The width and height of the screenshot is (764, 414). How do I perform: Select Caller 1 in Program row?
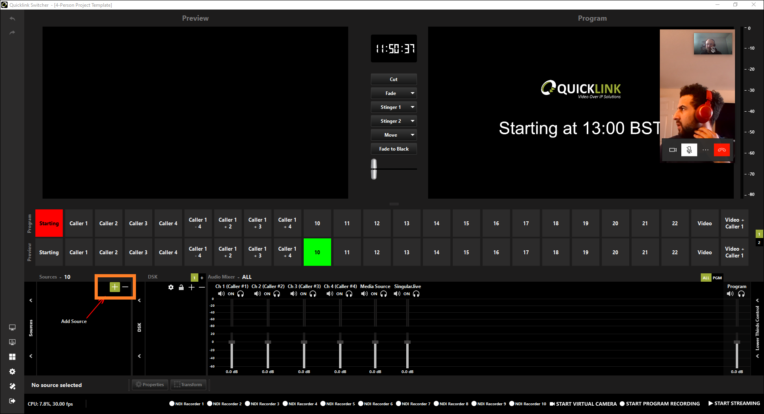79,223
